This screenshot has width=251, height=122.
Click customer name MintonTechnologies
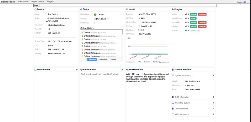tap(56, 25)
